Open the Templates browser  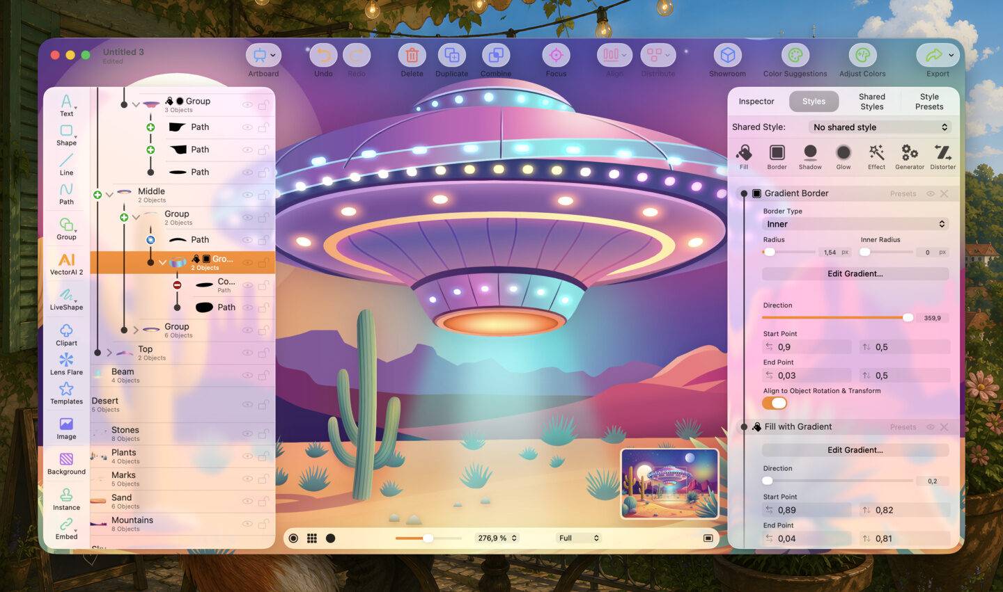pos(66,393)
